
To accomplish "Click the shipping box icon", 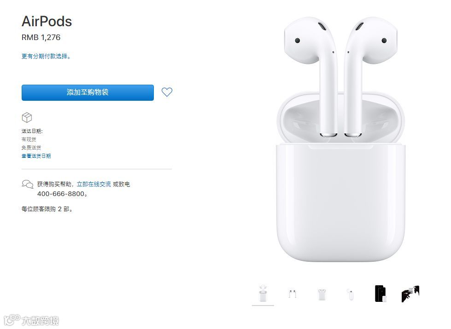I will pos(27,117).
